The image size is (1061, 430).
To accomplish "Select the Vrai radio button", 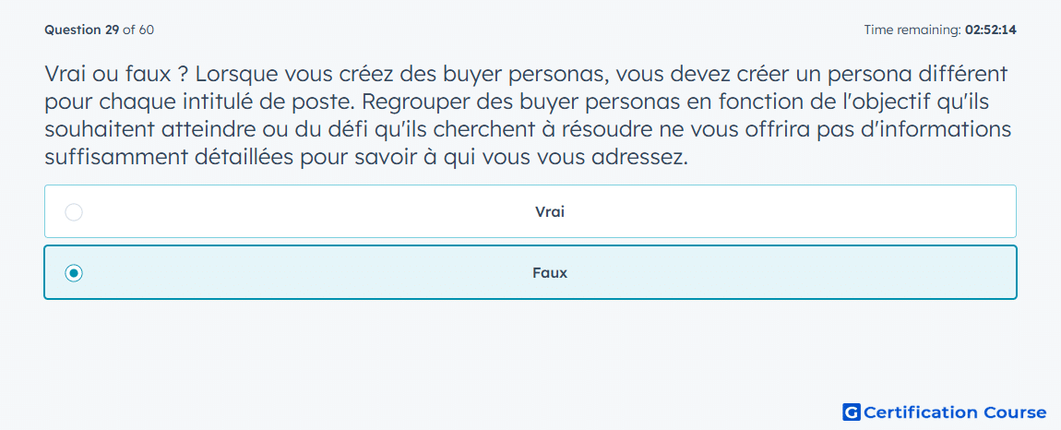I will pyautogui.click(x=74, y=212).
